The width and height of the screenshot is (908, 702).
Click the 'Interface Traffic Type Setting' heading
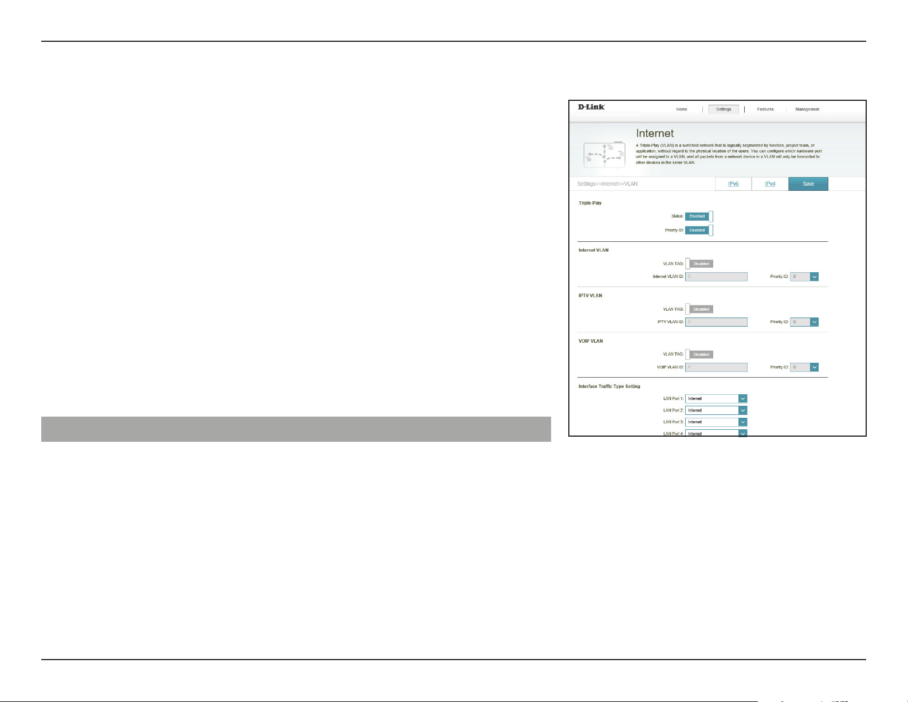point(609,386)
